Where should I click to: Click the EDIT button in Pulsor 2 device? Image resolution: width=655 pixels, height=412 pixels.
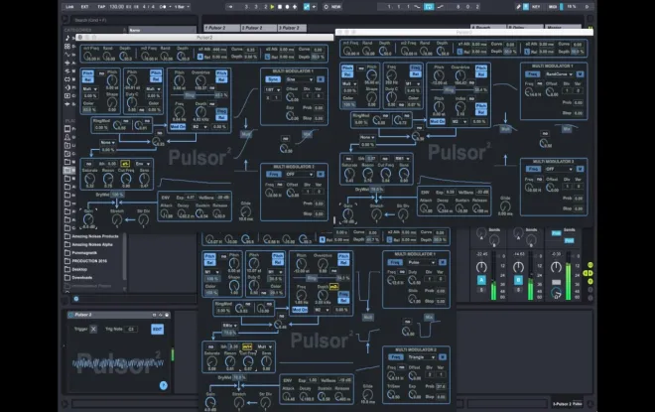(158, 330)
